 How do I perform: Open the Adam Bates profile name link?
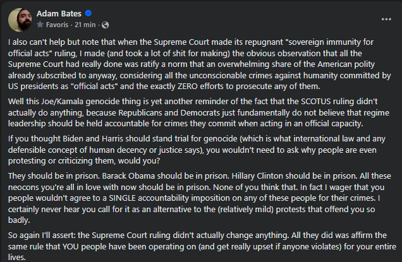click(59, 14)
